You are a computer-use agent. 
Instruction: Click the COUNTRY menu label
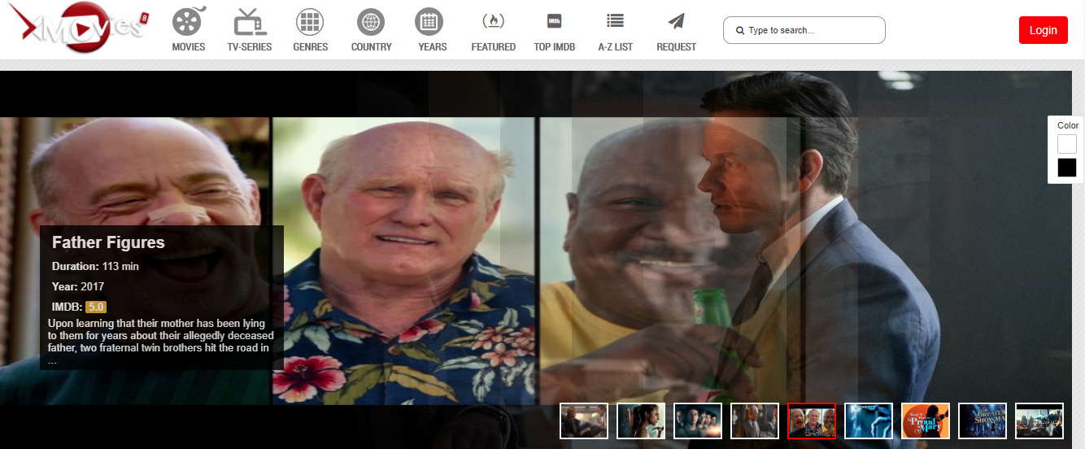[x=372, y=47]
